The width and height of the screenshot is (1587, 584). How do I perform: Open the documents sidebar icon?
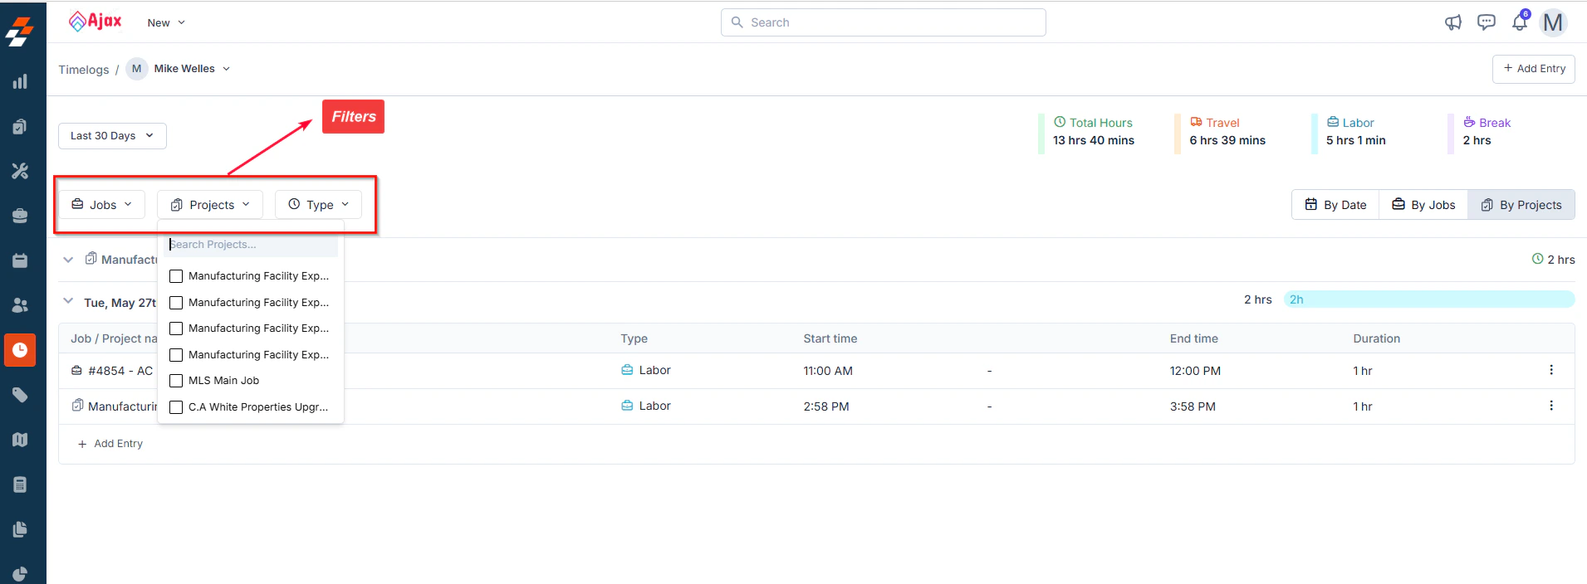click(x=20, y=529)
